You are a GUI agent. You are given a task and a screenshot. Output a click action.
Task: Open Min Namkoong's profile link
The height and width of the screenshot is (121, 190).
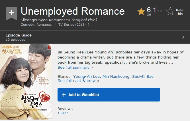point(116,77)
